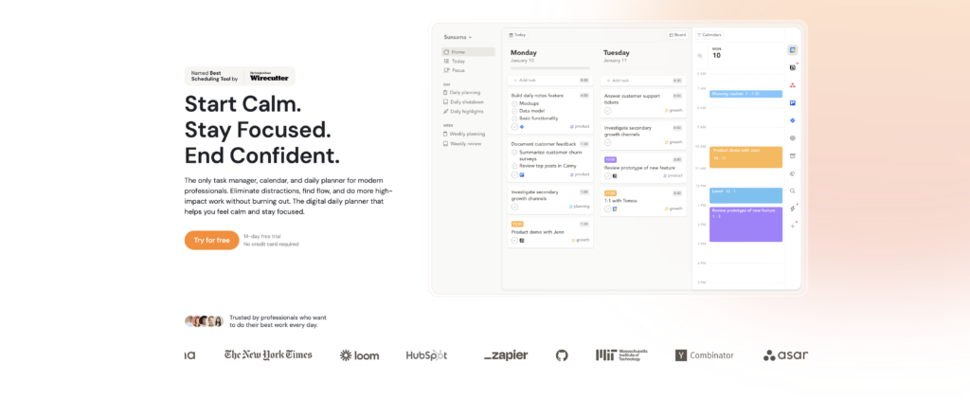Screen dimensions: 970x418
Task: Open the Notion integration icon
Action: [793, 67]
